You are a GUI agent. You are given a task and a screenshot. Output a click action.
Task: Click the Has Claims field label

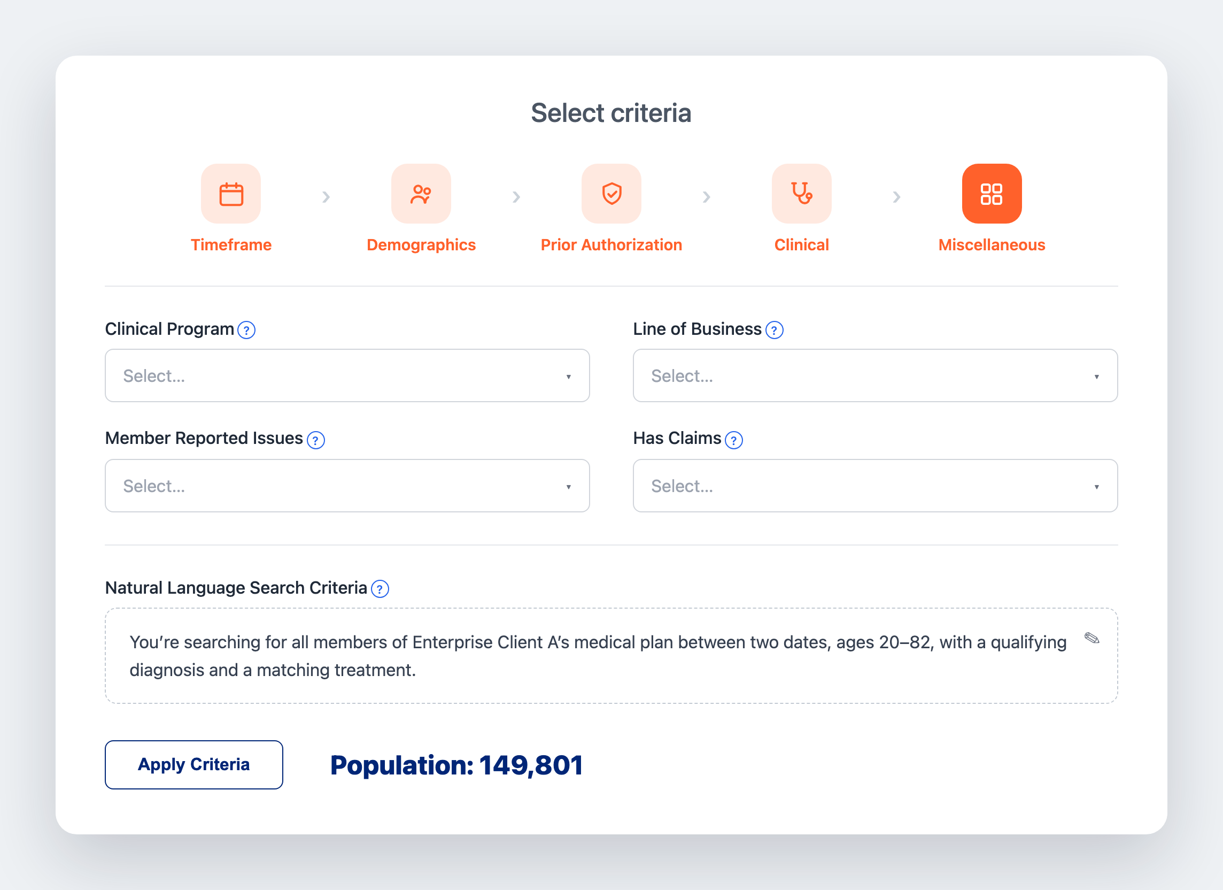point(677,438)
